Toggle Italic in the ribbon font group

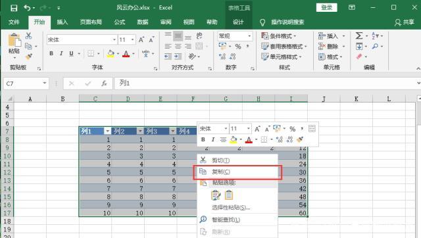click(61, 53)
